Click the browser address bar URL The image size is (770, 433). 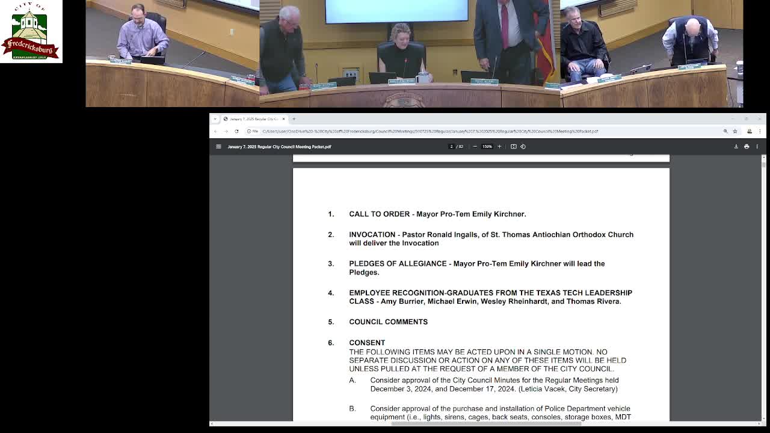click(x=430, y=131)
